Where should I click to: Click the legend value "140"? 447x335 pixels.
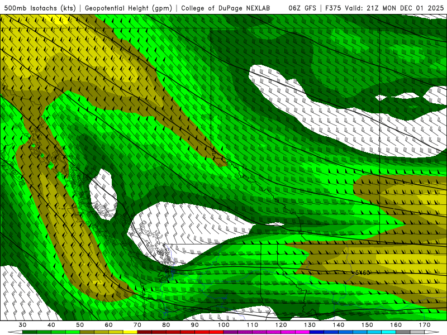339,325
